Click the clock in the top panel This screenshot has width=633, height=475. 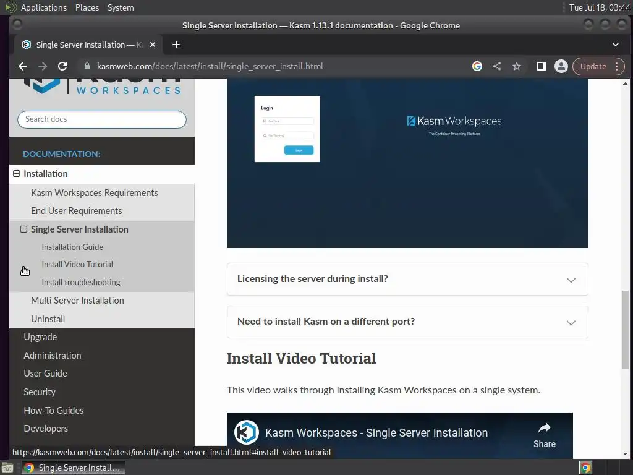pos(599,7)
